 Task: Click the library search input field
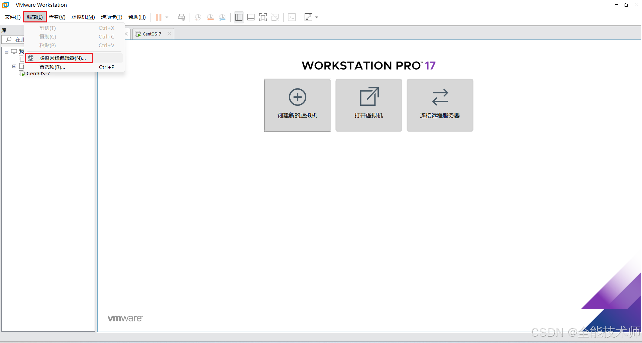coord(13,39)
